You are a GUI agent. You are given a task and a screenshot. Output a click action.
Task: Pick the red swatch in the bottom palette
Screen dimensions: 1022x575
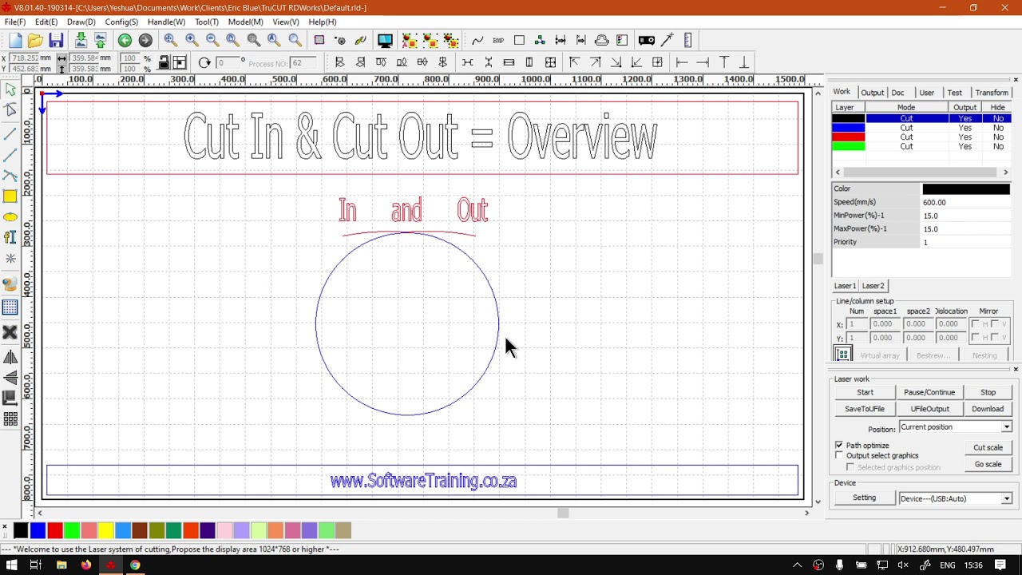pos(55,530)
